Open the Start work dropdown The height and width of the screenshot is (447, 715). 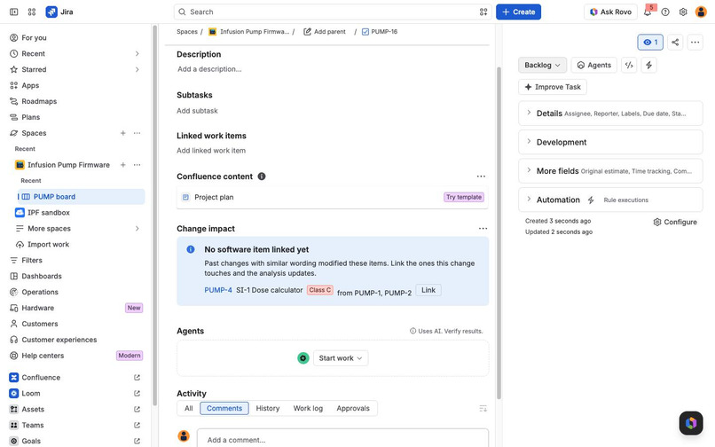tap(341, 358)
